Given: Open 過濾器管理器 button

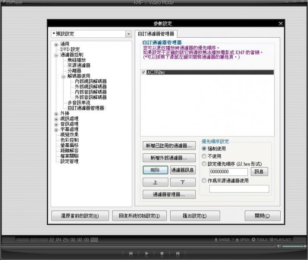Looking at the screenshot, I should point(169,195).
